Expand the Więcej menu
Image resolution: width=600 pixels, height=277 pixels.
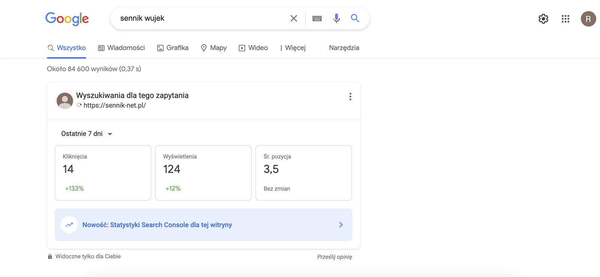(x=292, y=48)
